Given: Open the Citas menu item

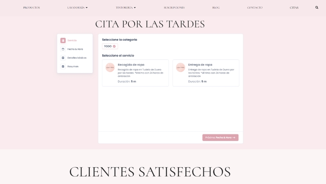Looking at the screenshot, I should (x=294, y=7).
